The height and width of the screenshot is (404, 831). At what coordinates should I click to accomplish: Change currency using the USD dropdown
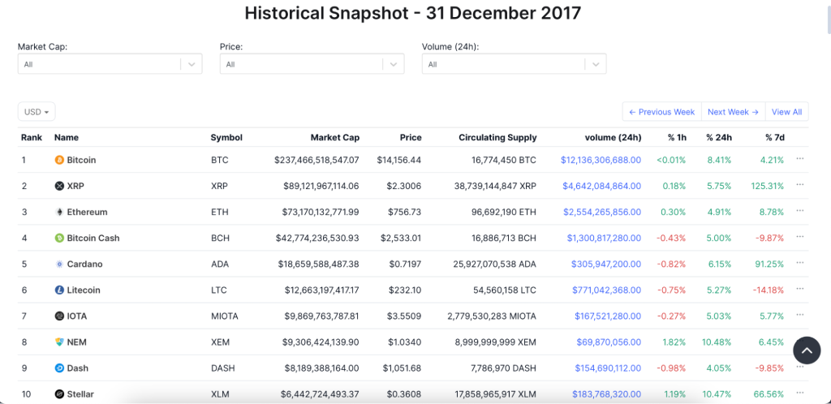[37, 112]
